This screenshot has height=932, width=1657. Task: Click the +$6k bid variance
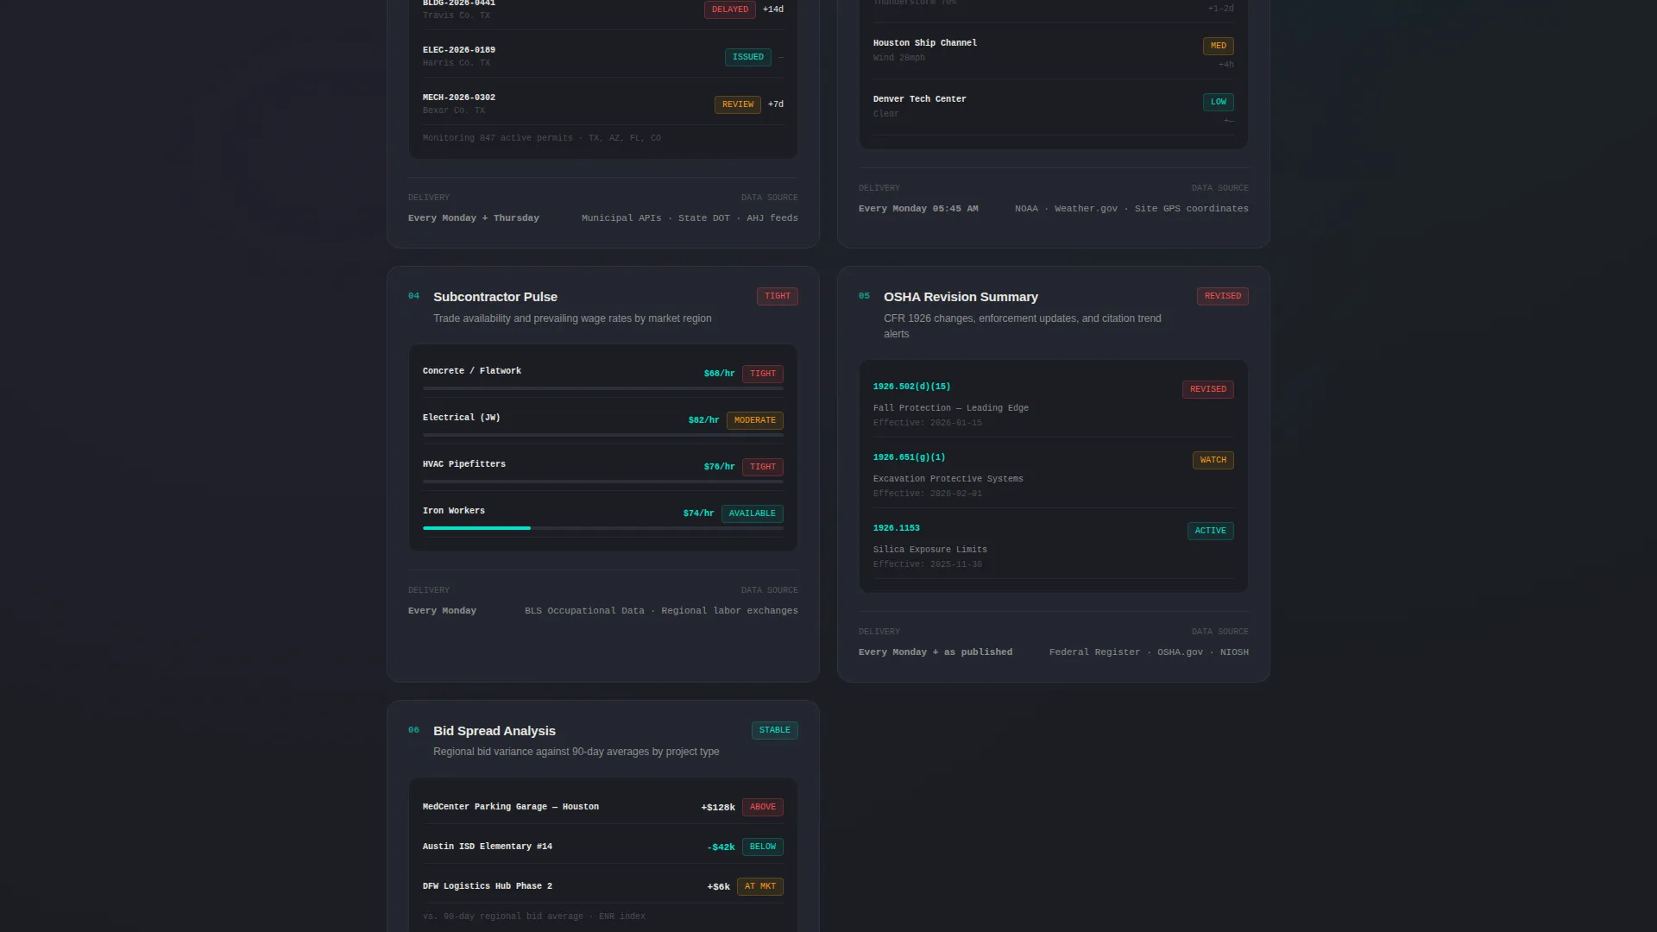[x=718, y=887]
